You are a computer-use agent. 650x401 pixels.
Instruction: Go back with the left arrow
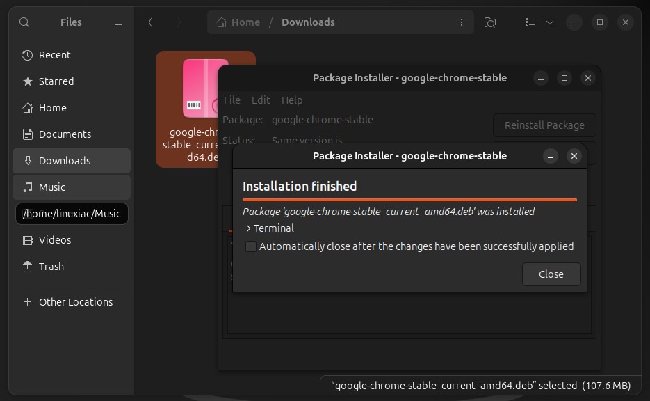pyautogui.click(x=150, y=22)
